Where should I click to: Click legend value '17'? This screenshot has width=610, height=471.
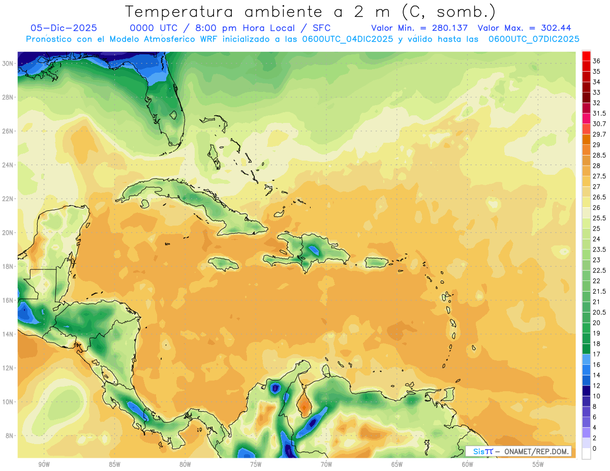pos(596,354)
